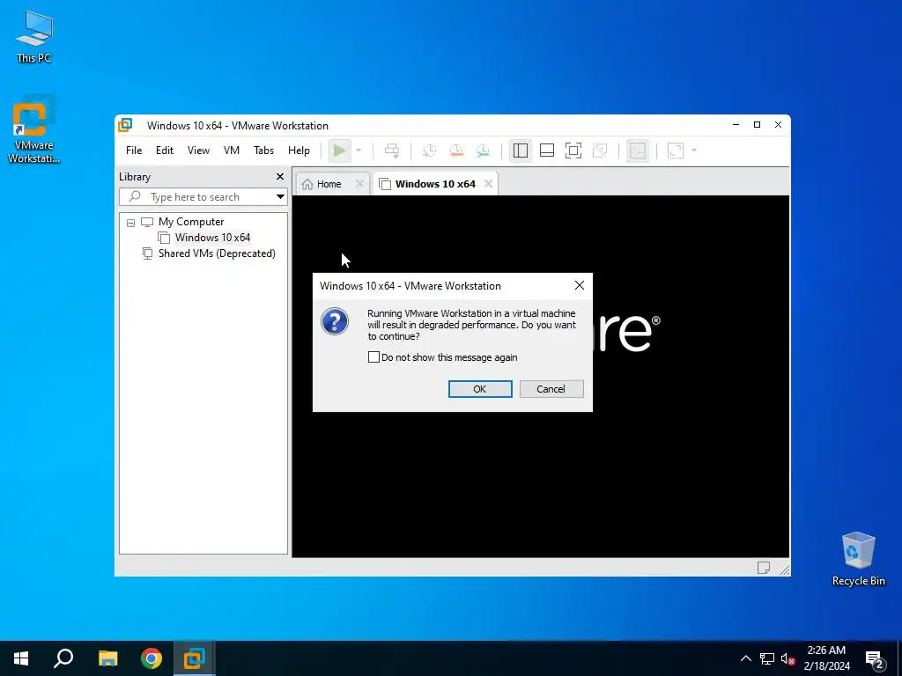Click the question mark dialog icon
Image resolution: width=902 pixels, height=676 pixels.
pyautogui.click(x=335, y=321)
